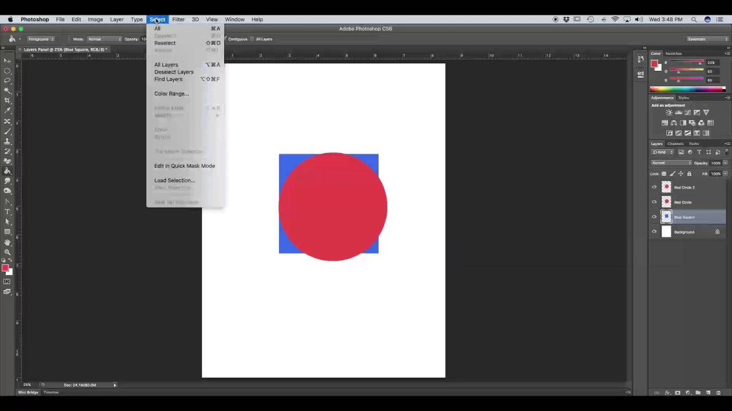Select the Brush tool
The height and width of the screenshot is (411, 732).
tap(7, 131)
